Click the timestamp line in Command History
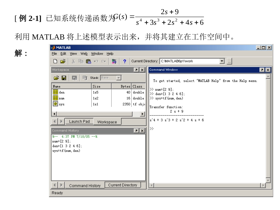The image size is (280, 210). 75,136
